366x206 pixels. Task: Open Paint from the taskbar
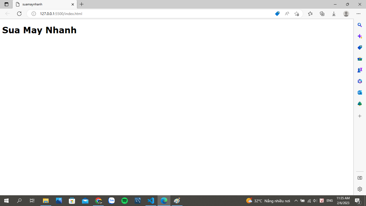point(177,201)
